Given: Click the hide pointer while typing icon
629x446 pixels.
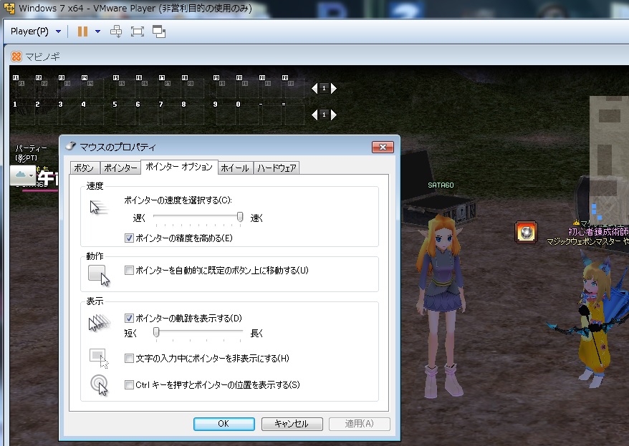Looking at the screenshot, I should point(99,358).
